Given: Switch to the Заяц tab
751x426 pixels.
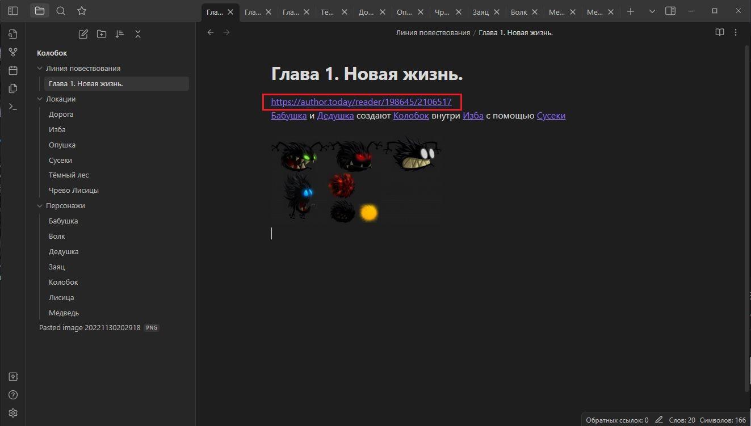Looking at the screenshot, I should [480, 12].
